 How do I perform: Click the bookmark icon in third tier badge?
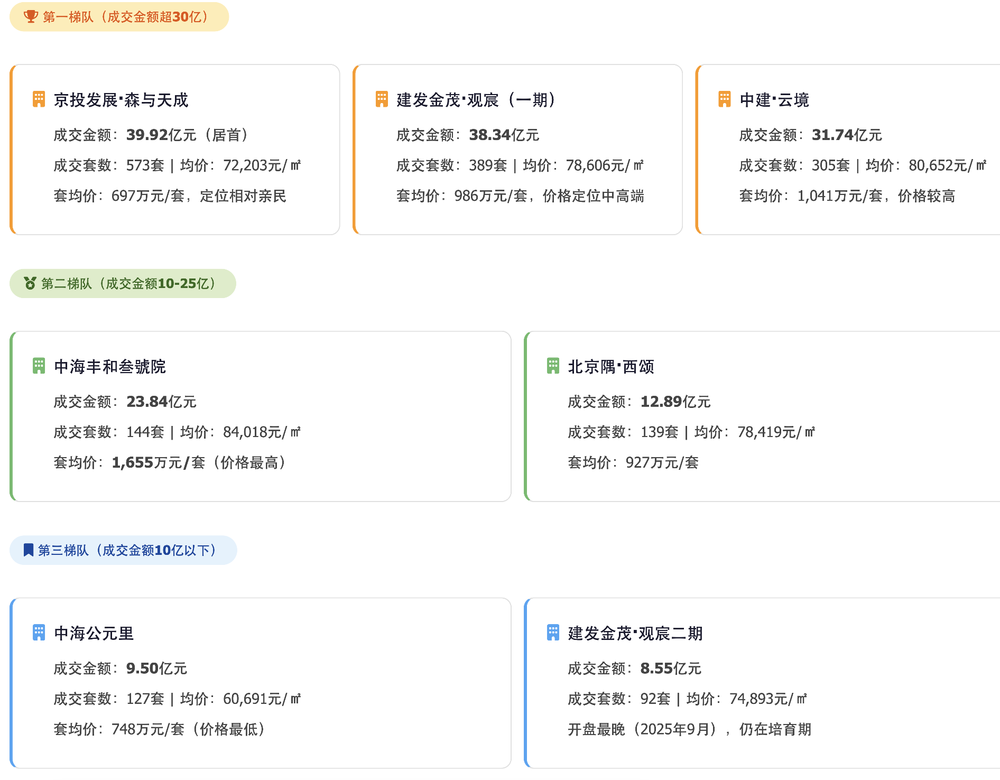click(x=29, y=550)
